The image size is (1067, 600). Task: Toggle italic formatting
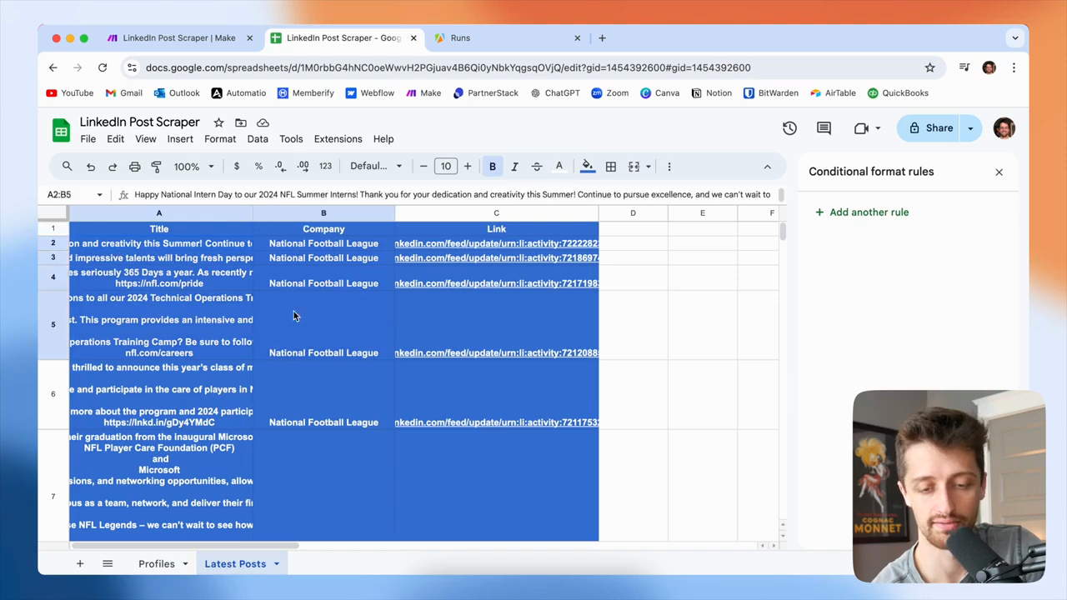tap(514, 167)
